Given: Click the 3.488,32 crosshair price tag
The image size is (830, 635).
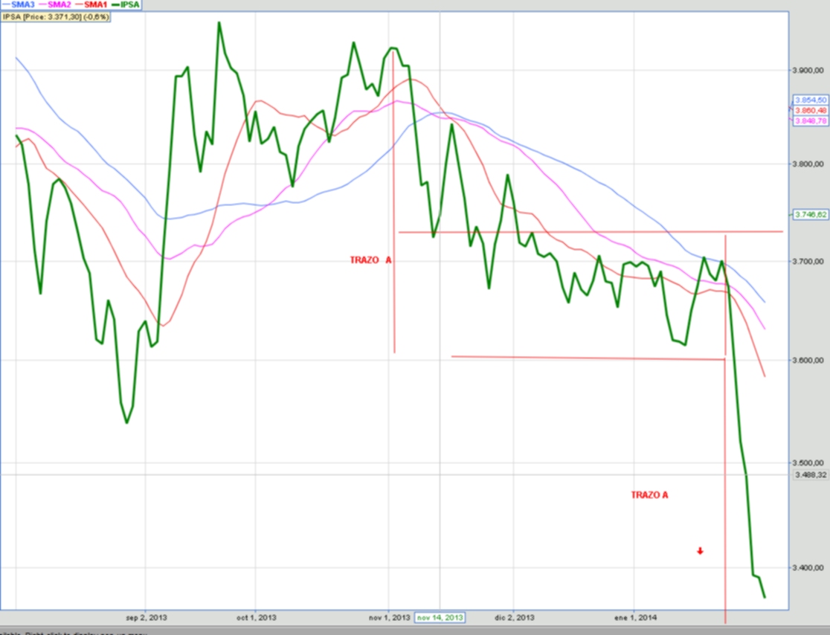Looking at the screenshot, I should tap(811, 475).
